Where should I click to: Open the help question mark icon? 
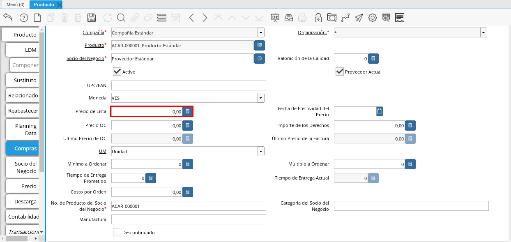(x=24, y=18)
